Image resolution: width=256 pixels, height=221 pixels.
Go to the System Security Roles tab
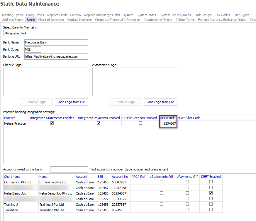[175, 15]
